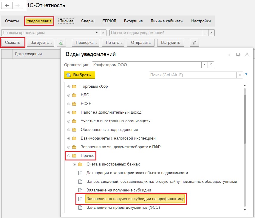Open the Личные кабинеты tab
The image size is (255, 218).
167,21
